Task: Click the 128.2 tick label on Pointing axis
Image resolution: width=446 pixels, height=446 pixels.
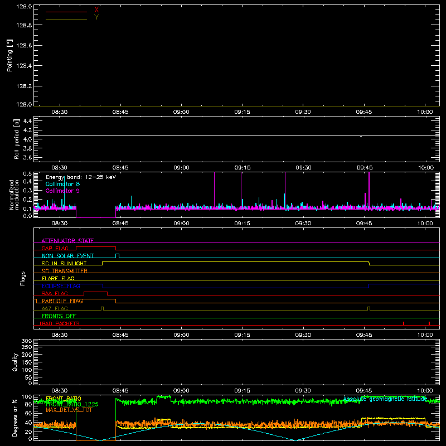Action: tap(24, 86)
